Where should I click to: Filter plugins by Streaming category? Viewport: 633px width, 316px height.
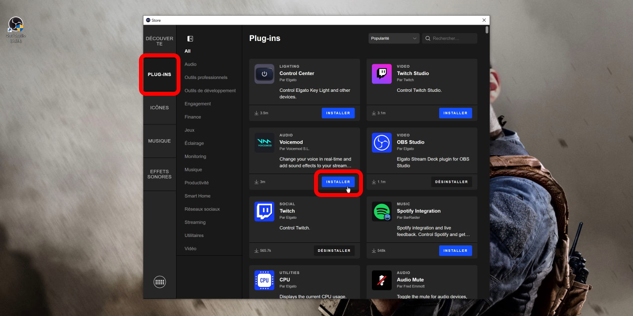[x=195, y=222]
